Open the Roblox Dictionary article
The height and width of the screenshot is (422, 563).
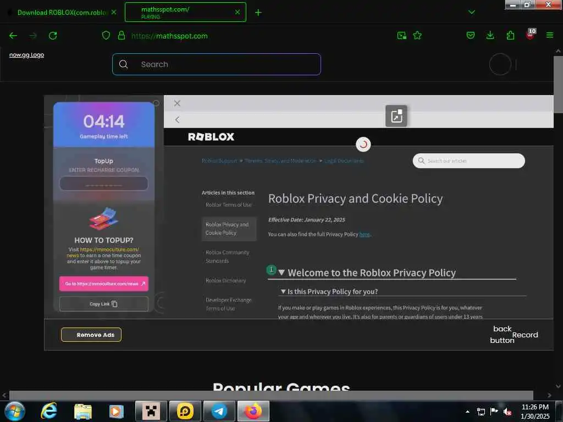[225, 281]
